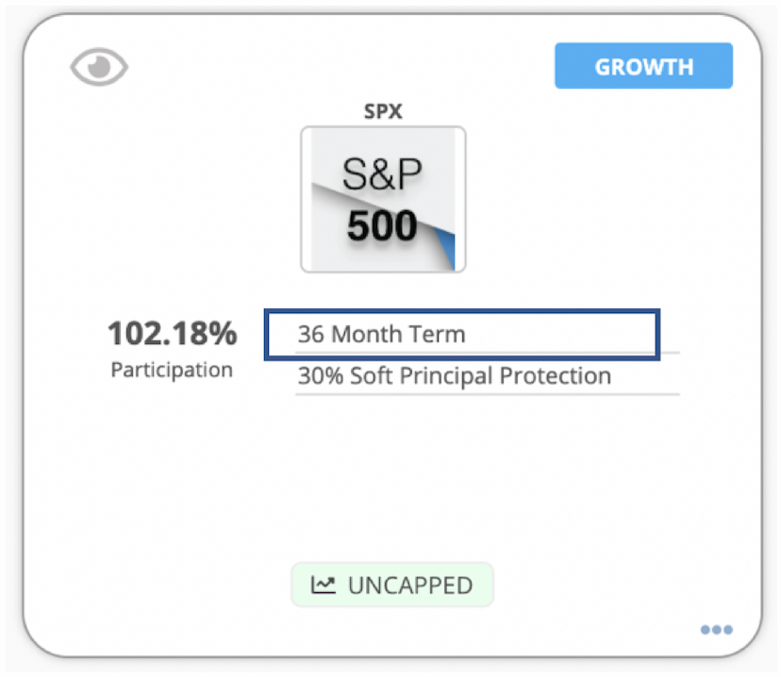Click the UNCAPPED tag
Screen dimensions: 781x677
[x=392, y=585]
